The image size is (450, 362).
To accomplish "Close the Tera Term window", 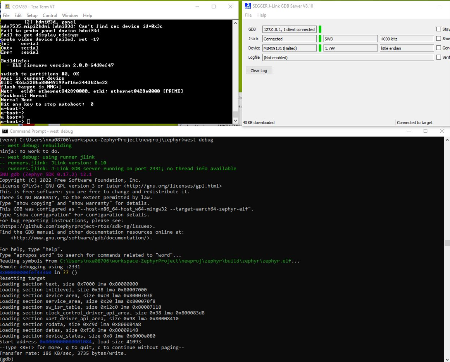I will tap(230, 7).
